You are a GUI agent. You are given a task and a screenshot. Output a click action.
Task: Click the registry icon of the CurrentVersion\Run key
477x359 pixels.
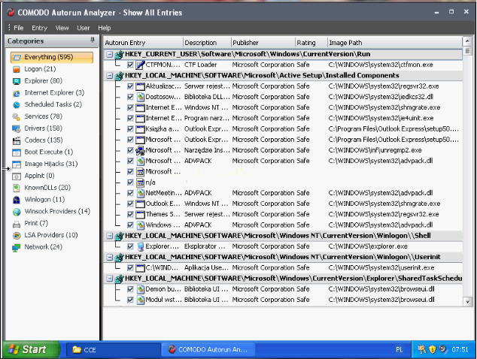click(119, 54)
